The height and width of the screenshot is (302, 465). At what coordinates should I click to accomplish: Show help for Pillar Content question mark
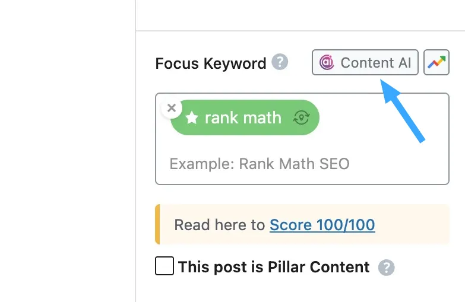(x=386, y=268)
